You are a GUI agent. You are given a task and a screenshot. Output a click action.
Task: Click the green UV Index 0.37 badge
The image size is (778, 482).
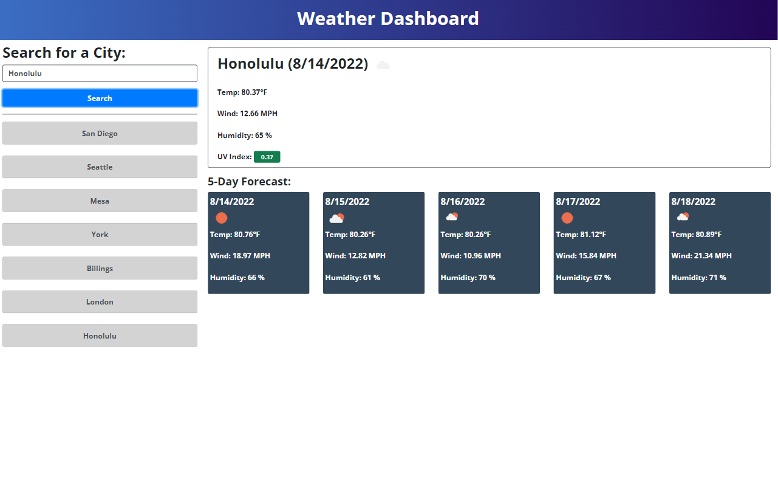267,157
